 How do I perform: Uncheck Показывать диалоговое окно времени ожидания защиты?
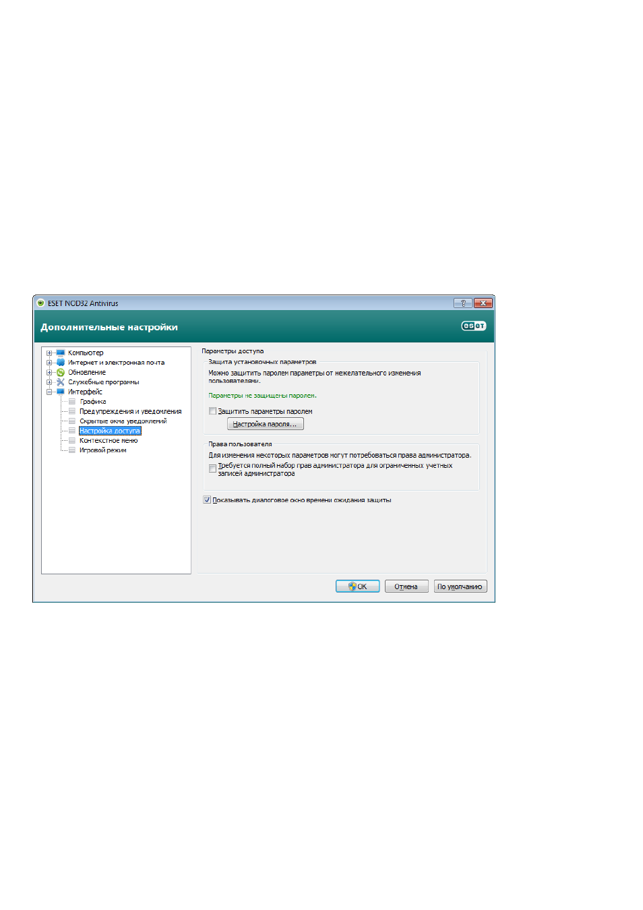[x=207, y=500]
